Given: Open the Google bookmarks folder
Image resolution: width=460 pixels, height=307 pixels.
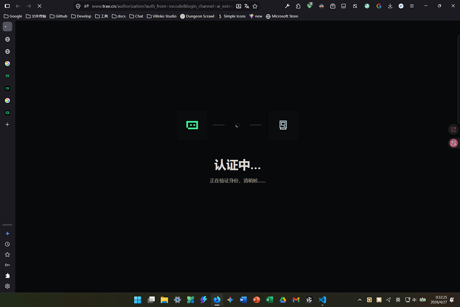Looking at the screenshot, I should pos(13,16).
